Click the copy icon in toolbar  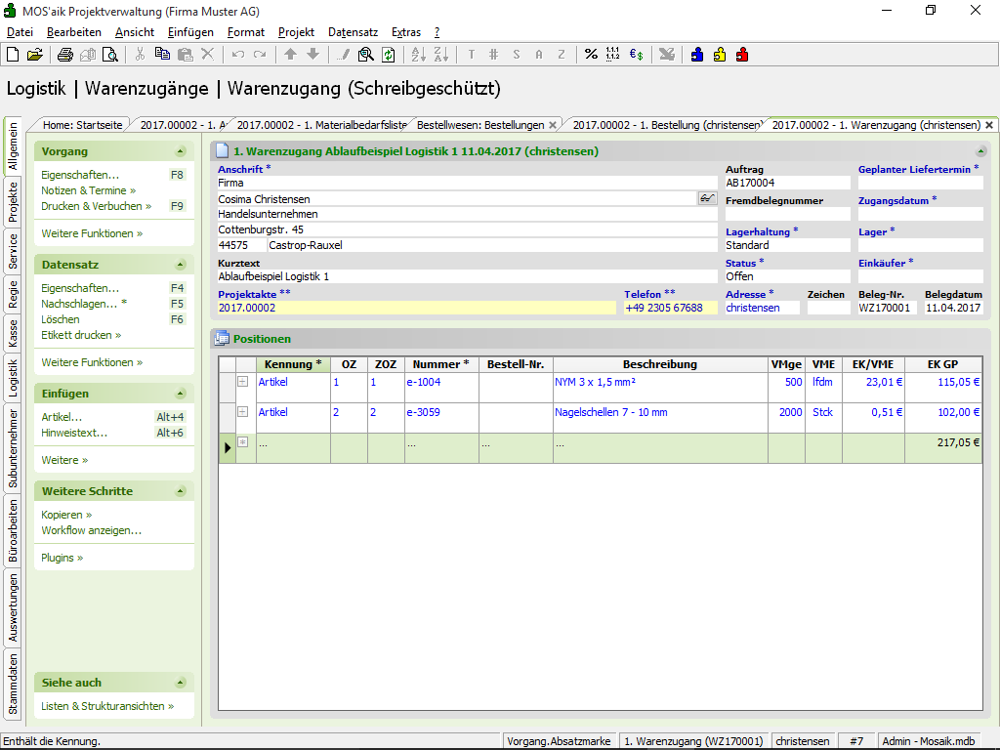pyautogui.click(x=162, y=55)
